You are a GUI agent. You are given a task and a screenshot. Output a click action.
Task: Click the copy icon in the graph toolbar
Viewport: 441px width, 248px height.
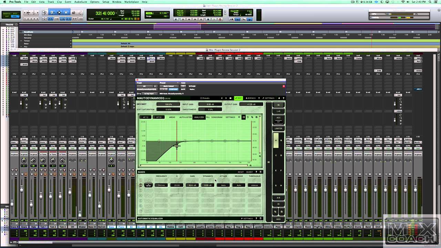(x=252, y=117)
